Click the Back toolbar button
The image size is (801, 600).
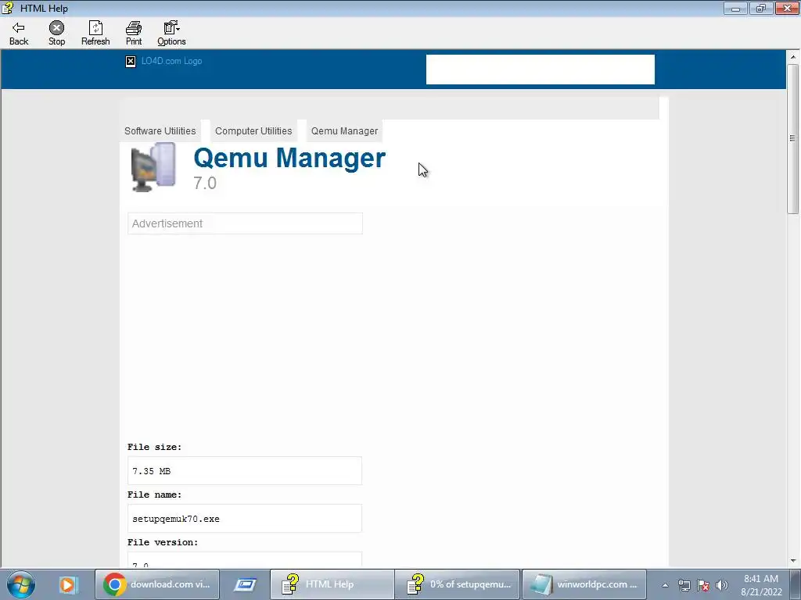(19, 34)
